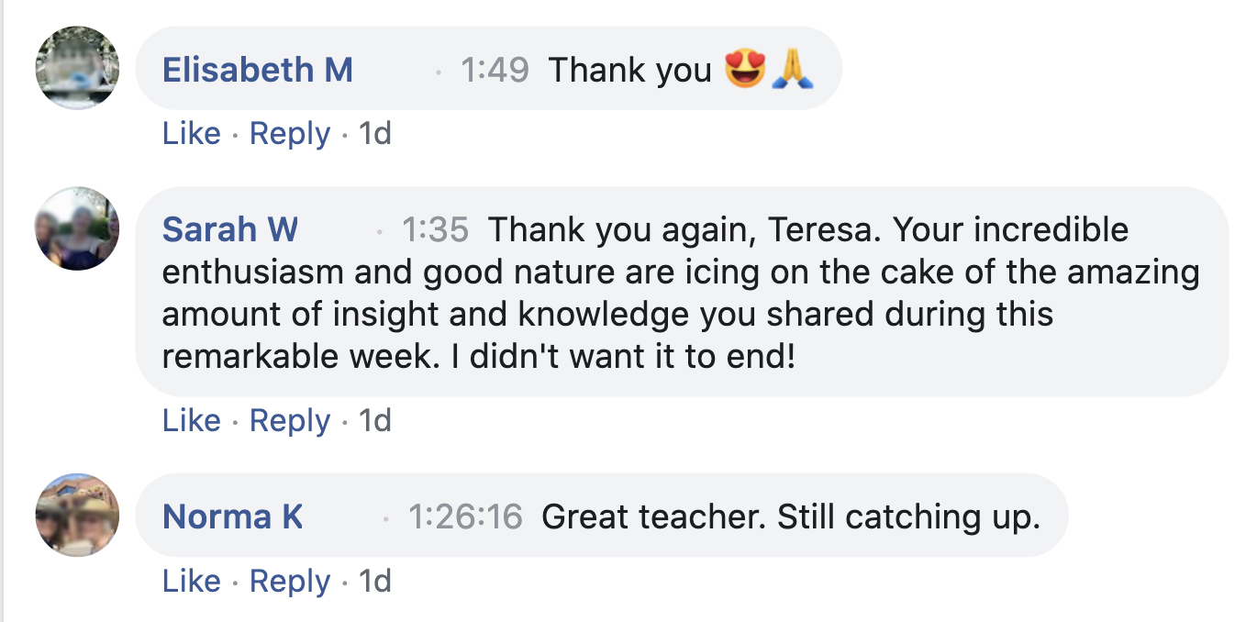The height and width of the screenshot is (622, 1257).
Task: Click the Norma K name link
Action: pos(233,516)
